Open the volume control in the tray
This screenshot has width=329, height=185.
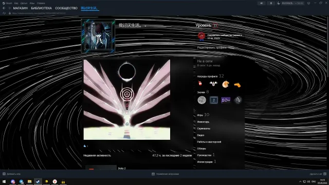(x=308, y=181)
